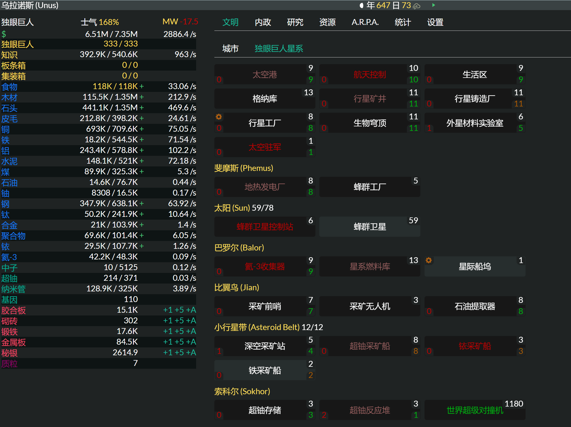
Task: Craft +A 秘银
Action: pos(191,352)
